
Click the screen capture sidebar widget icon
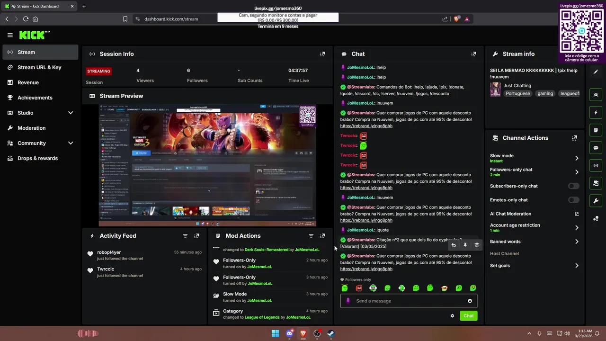[596, 95]
